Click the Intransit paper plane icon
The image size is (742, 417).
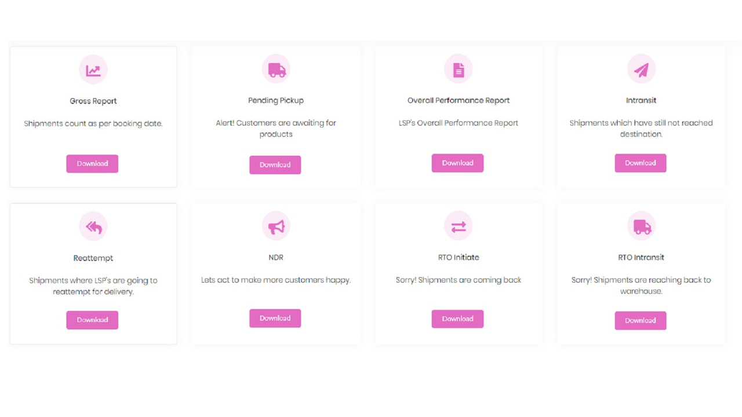(641, 68)
